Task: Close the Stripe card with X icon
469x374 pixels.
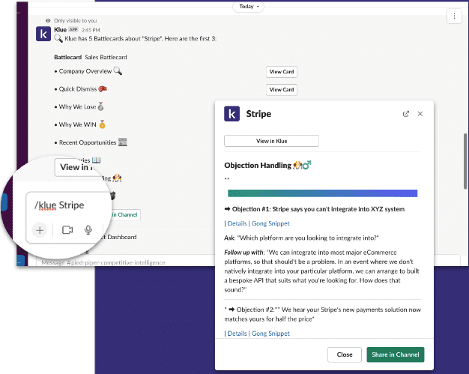Action: click(420, 114)
